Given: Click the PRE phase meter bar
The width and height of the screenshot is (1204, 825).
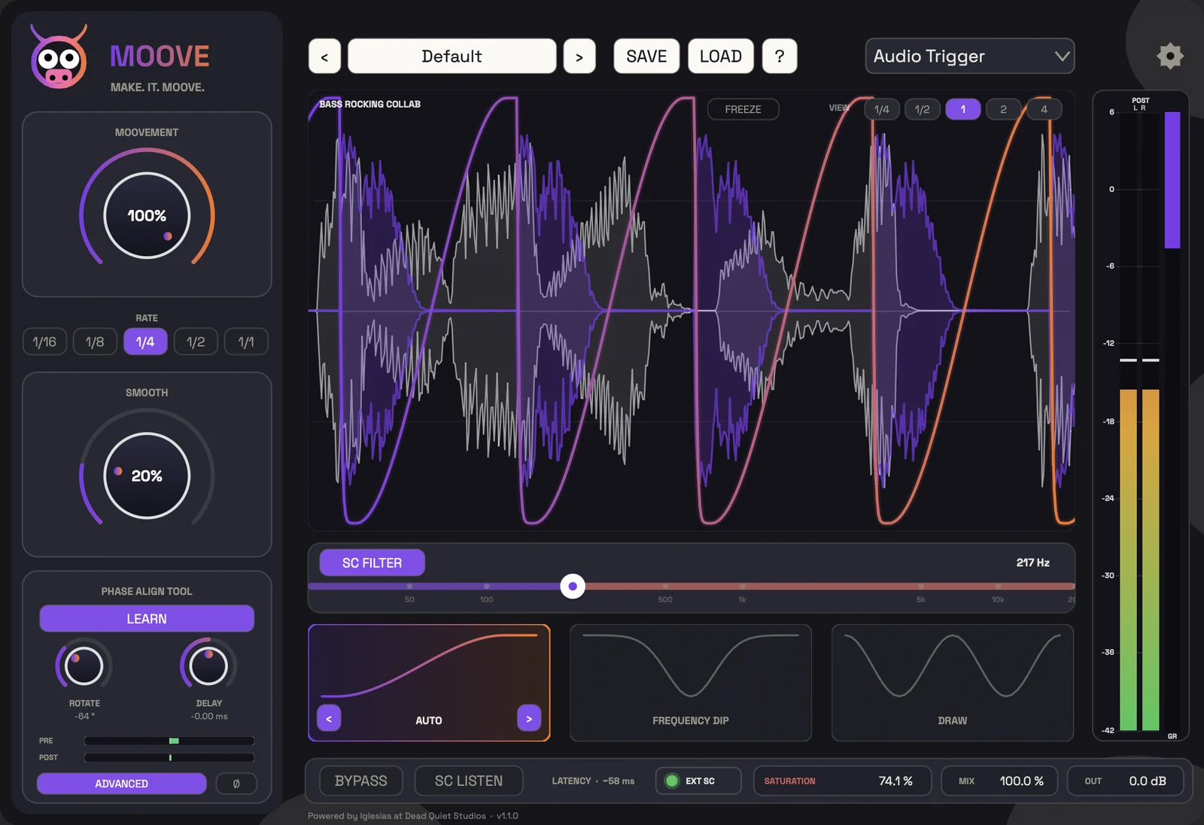Looking at the screenshot, I should [169, 741].
